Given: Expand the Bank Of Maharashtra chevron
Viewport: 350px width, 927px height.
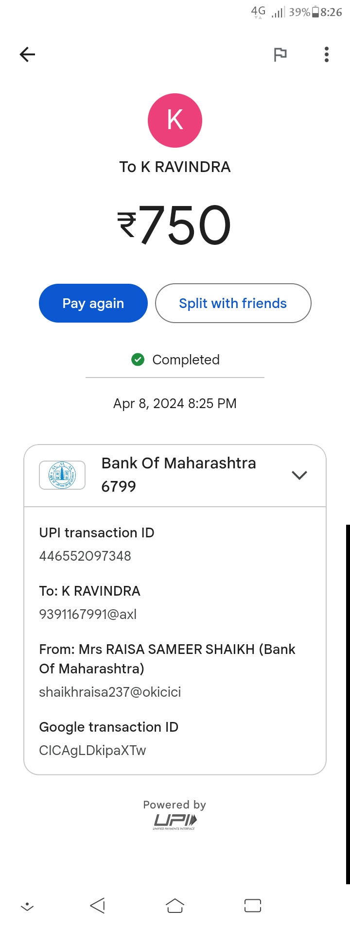Looking at the screenshot, I should pyautogui.click(x=299, y=475).
